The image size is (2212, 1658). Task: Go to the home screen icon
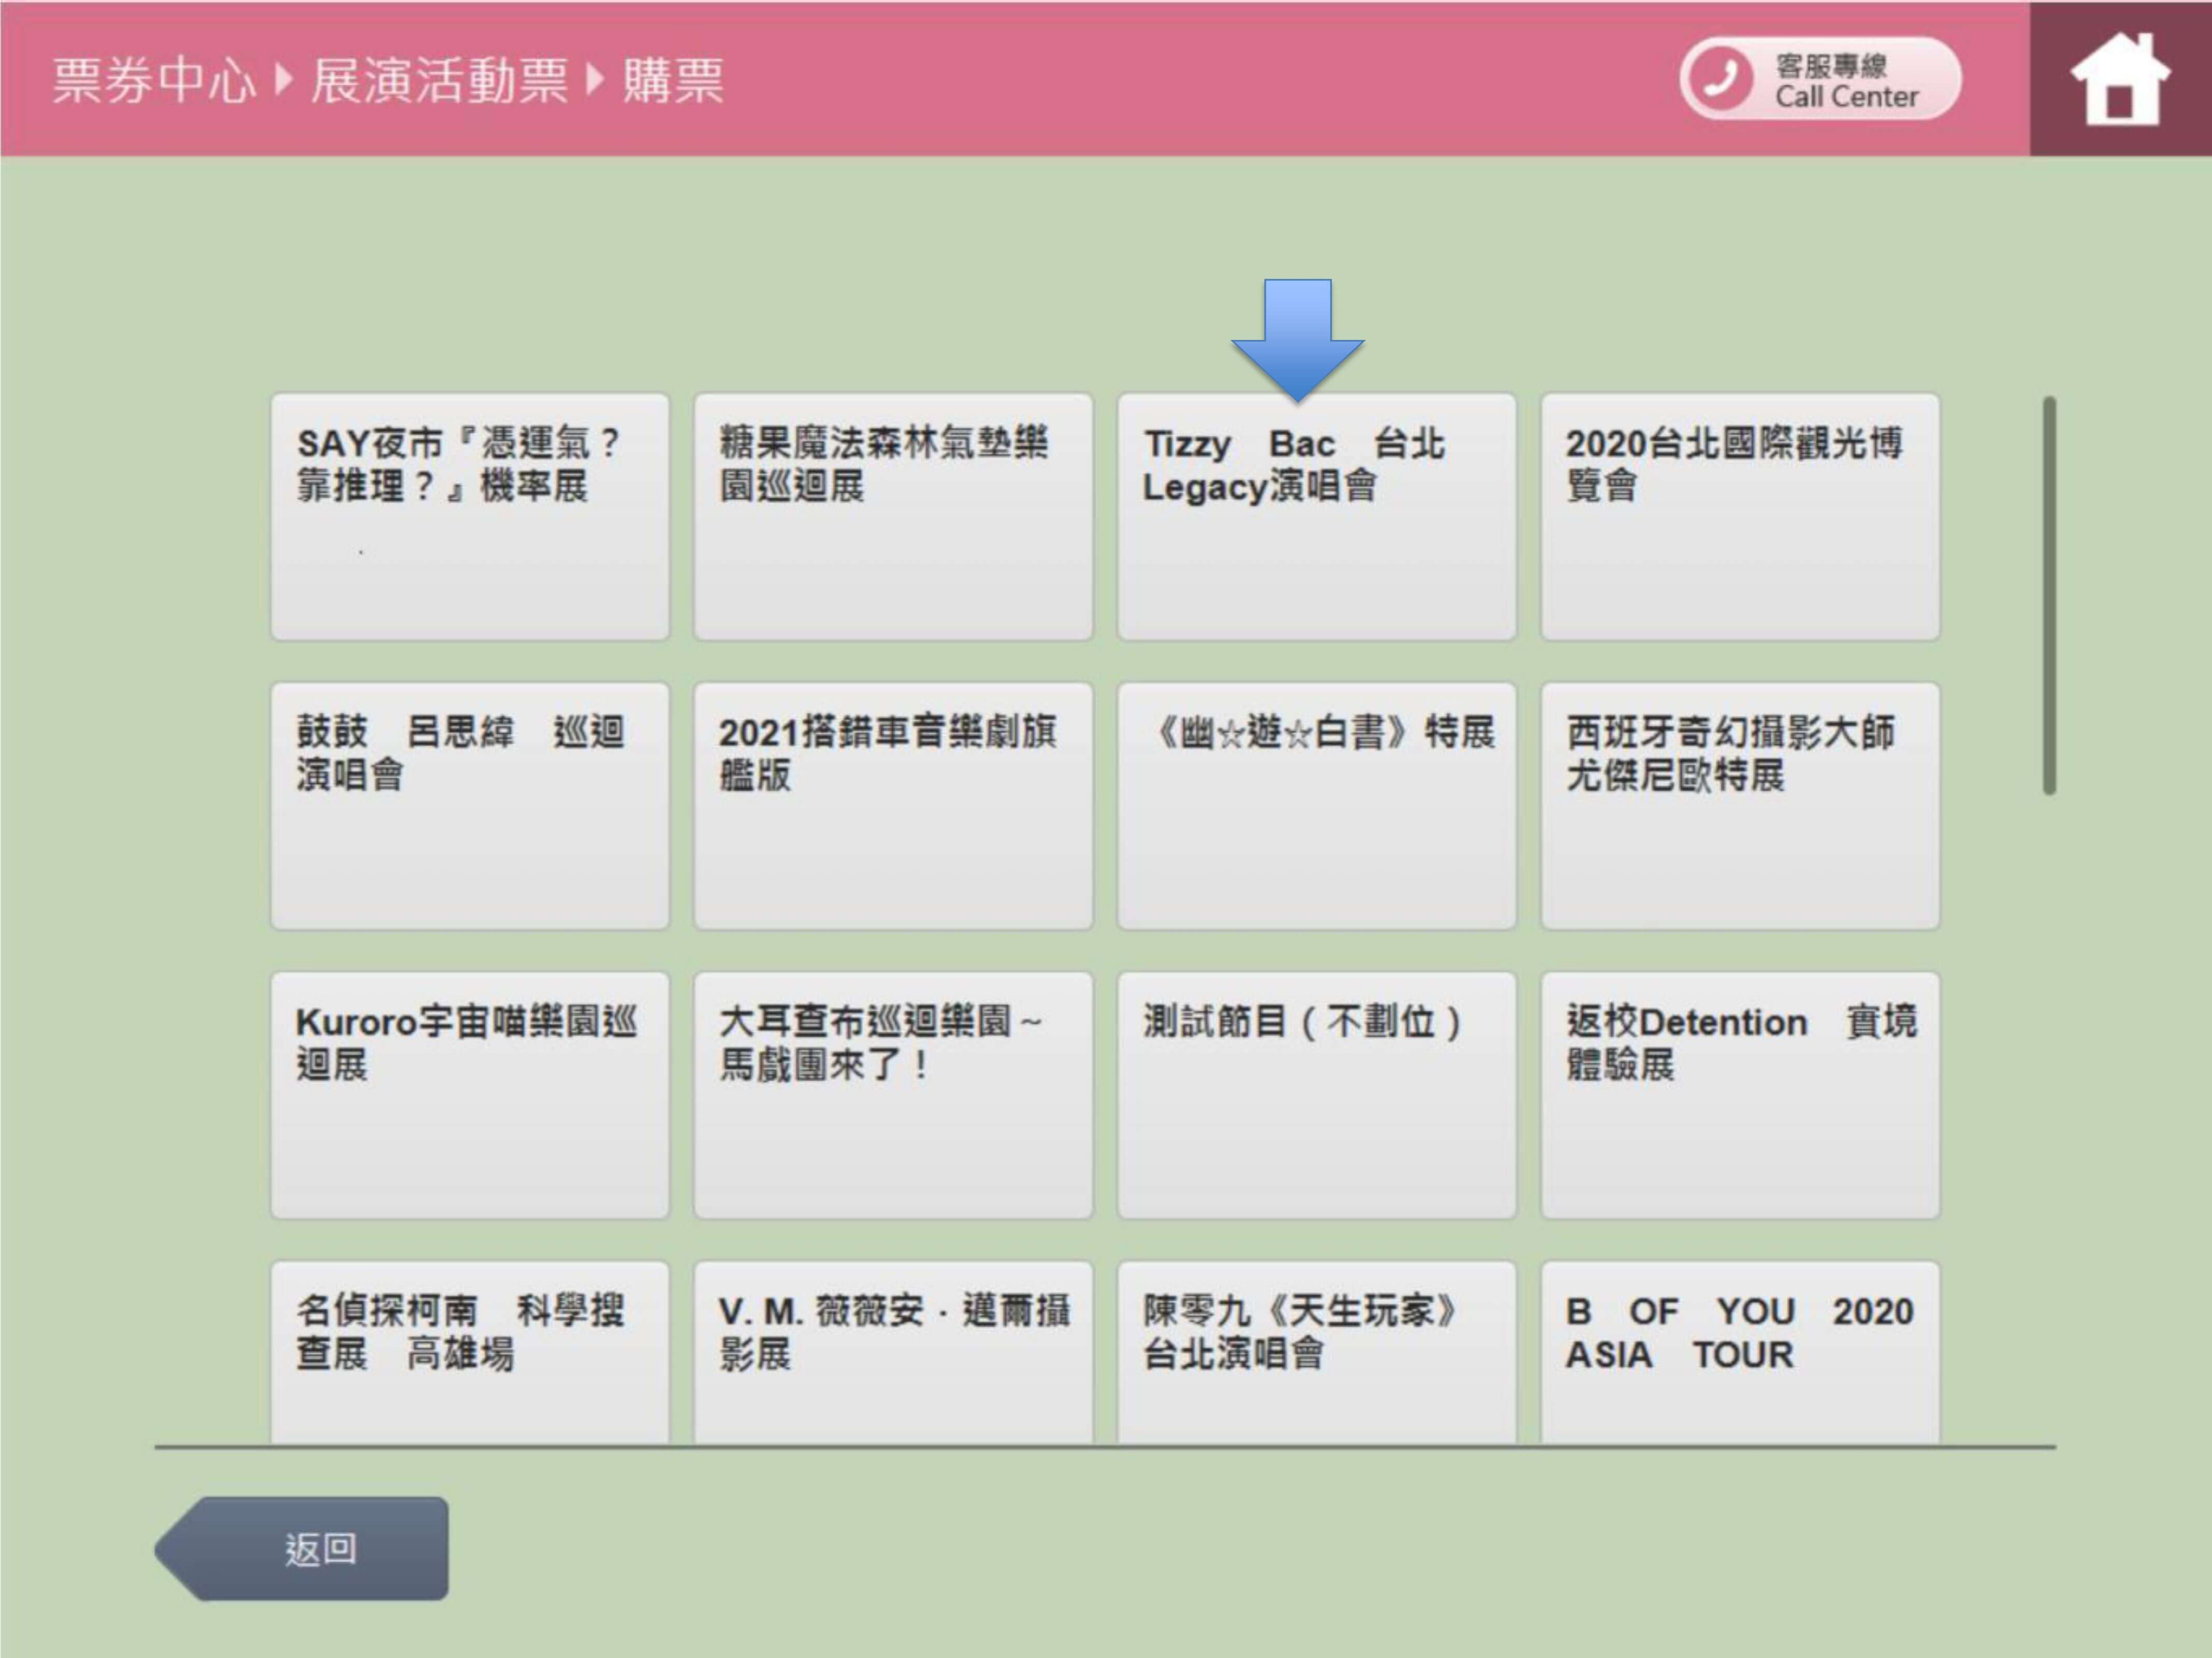click(2120, 80)
